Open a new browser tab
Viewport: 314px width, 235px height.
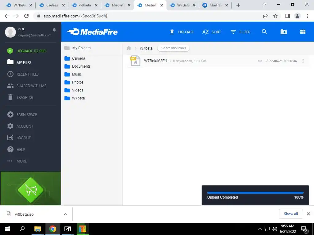coord(238,5)
